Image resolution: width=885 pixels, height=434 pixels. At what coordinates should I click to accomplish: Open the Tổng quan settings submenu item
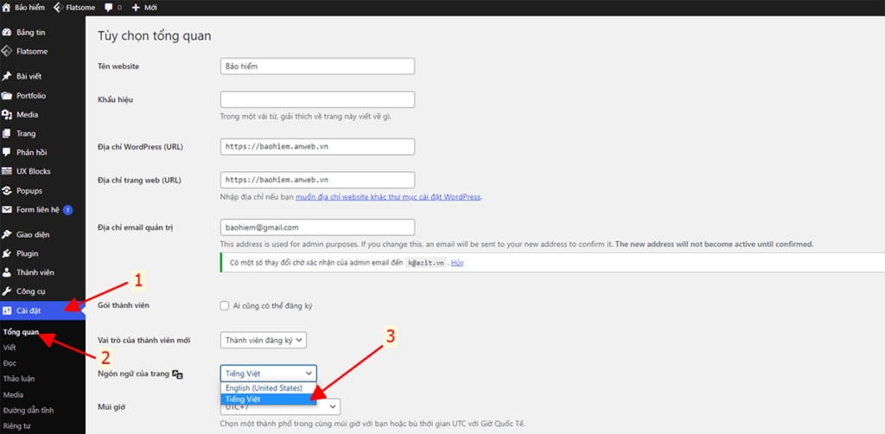[x=21, y=332]
